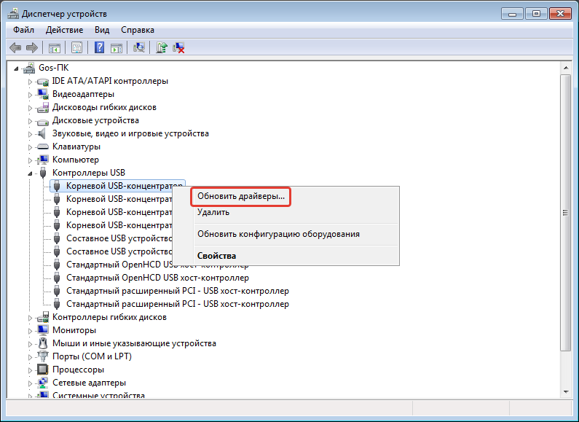Choose Обновить драйверы... from the context menu
The image size is (579, 422).
[x=241, y=196]
